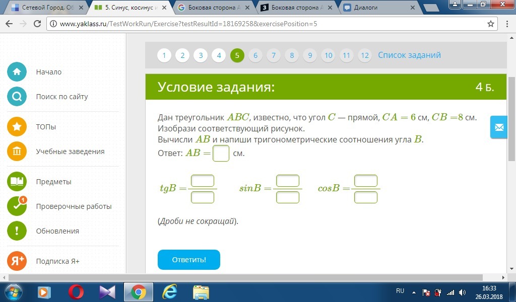The width and height of the screenshot is (516, 302).
Task: Open Учебные заведения institution icon
Action: [17, 152]
